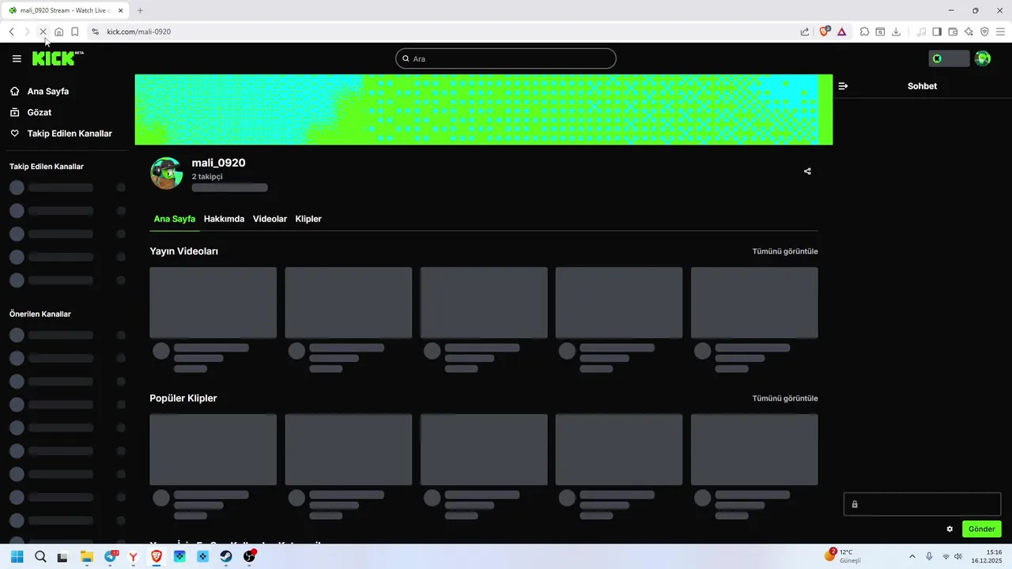Open Telegram from the taskbar
The height and width of the screenshot is (569, 1012).
tap(111, 556)
